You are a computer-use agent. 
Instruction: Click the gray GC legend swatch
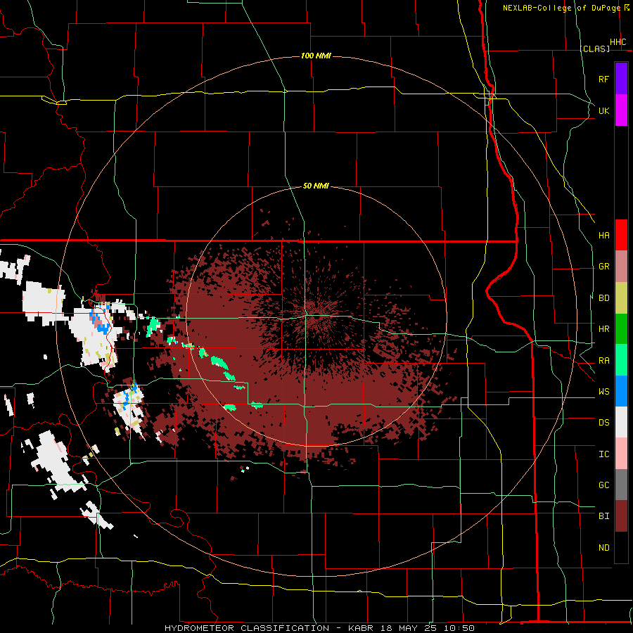tap(621, 485)
